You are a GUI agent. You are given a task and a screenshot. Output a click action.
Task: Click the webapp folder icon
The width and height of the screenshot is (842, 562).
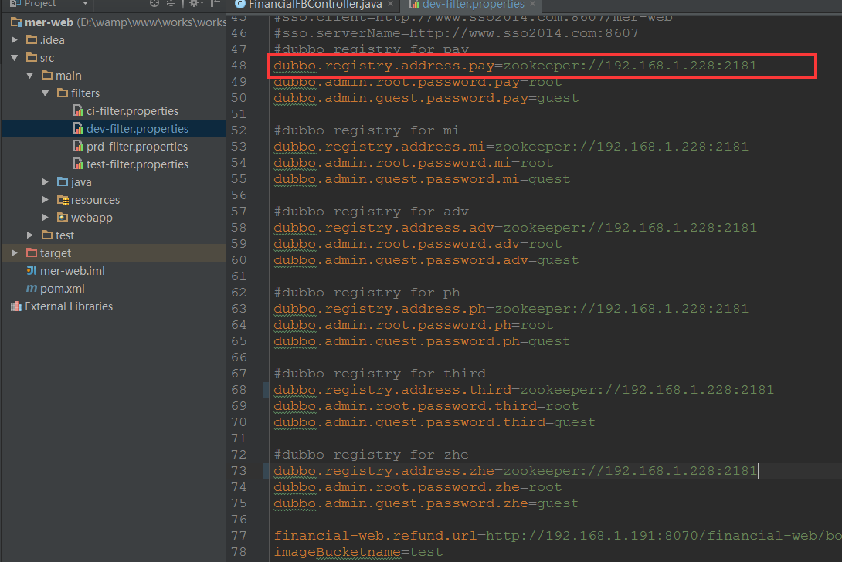(63, 218)
